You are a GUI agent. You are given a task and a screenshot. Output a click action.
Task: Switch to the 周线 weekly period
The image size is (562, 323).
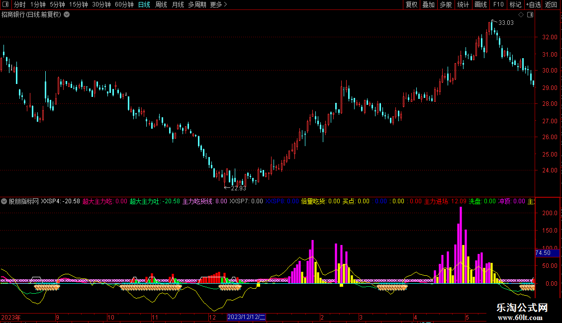pos(161,5)
